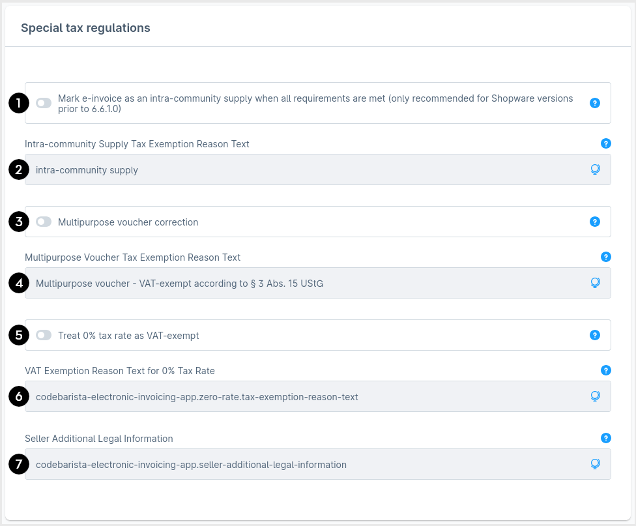This screenshot has height=526, width=636.
Task: Open help for VAT Exemption Reason Text field
Action: [x=605, y=370]
